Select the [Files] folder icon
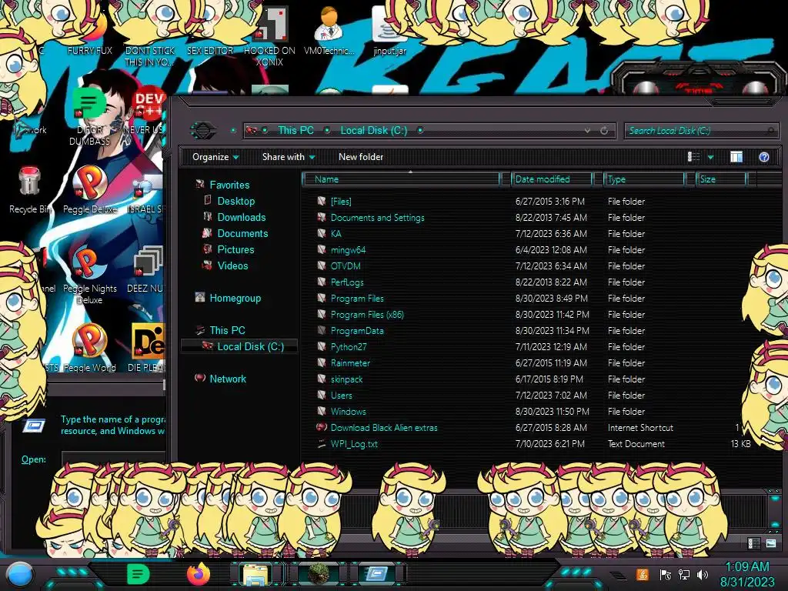Image resolution: width=788 pixels, height=591 pixels. 322,201
